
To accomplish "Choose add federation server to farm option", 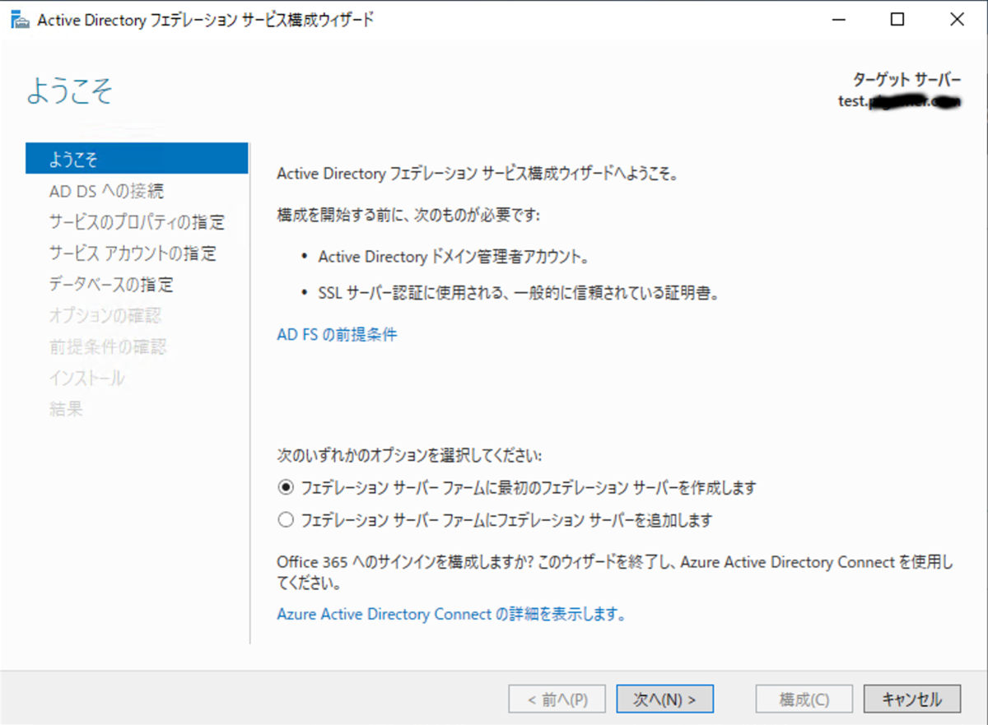I will point(286,519).
